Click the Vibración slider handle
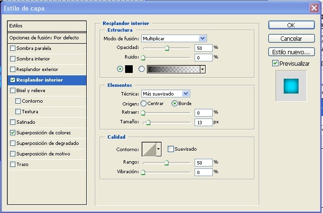Image resolution: width=323 pixels, height=213 pixels. 143,172
